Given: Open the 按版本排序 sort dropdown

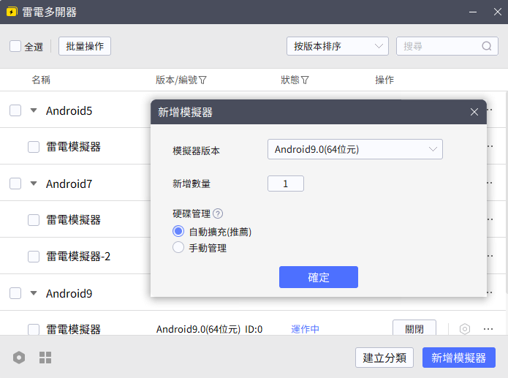Looking at the screenshot, I should (x=338, y=46).
